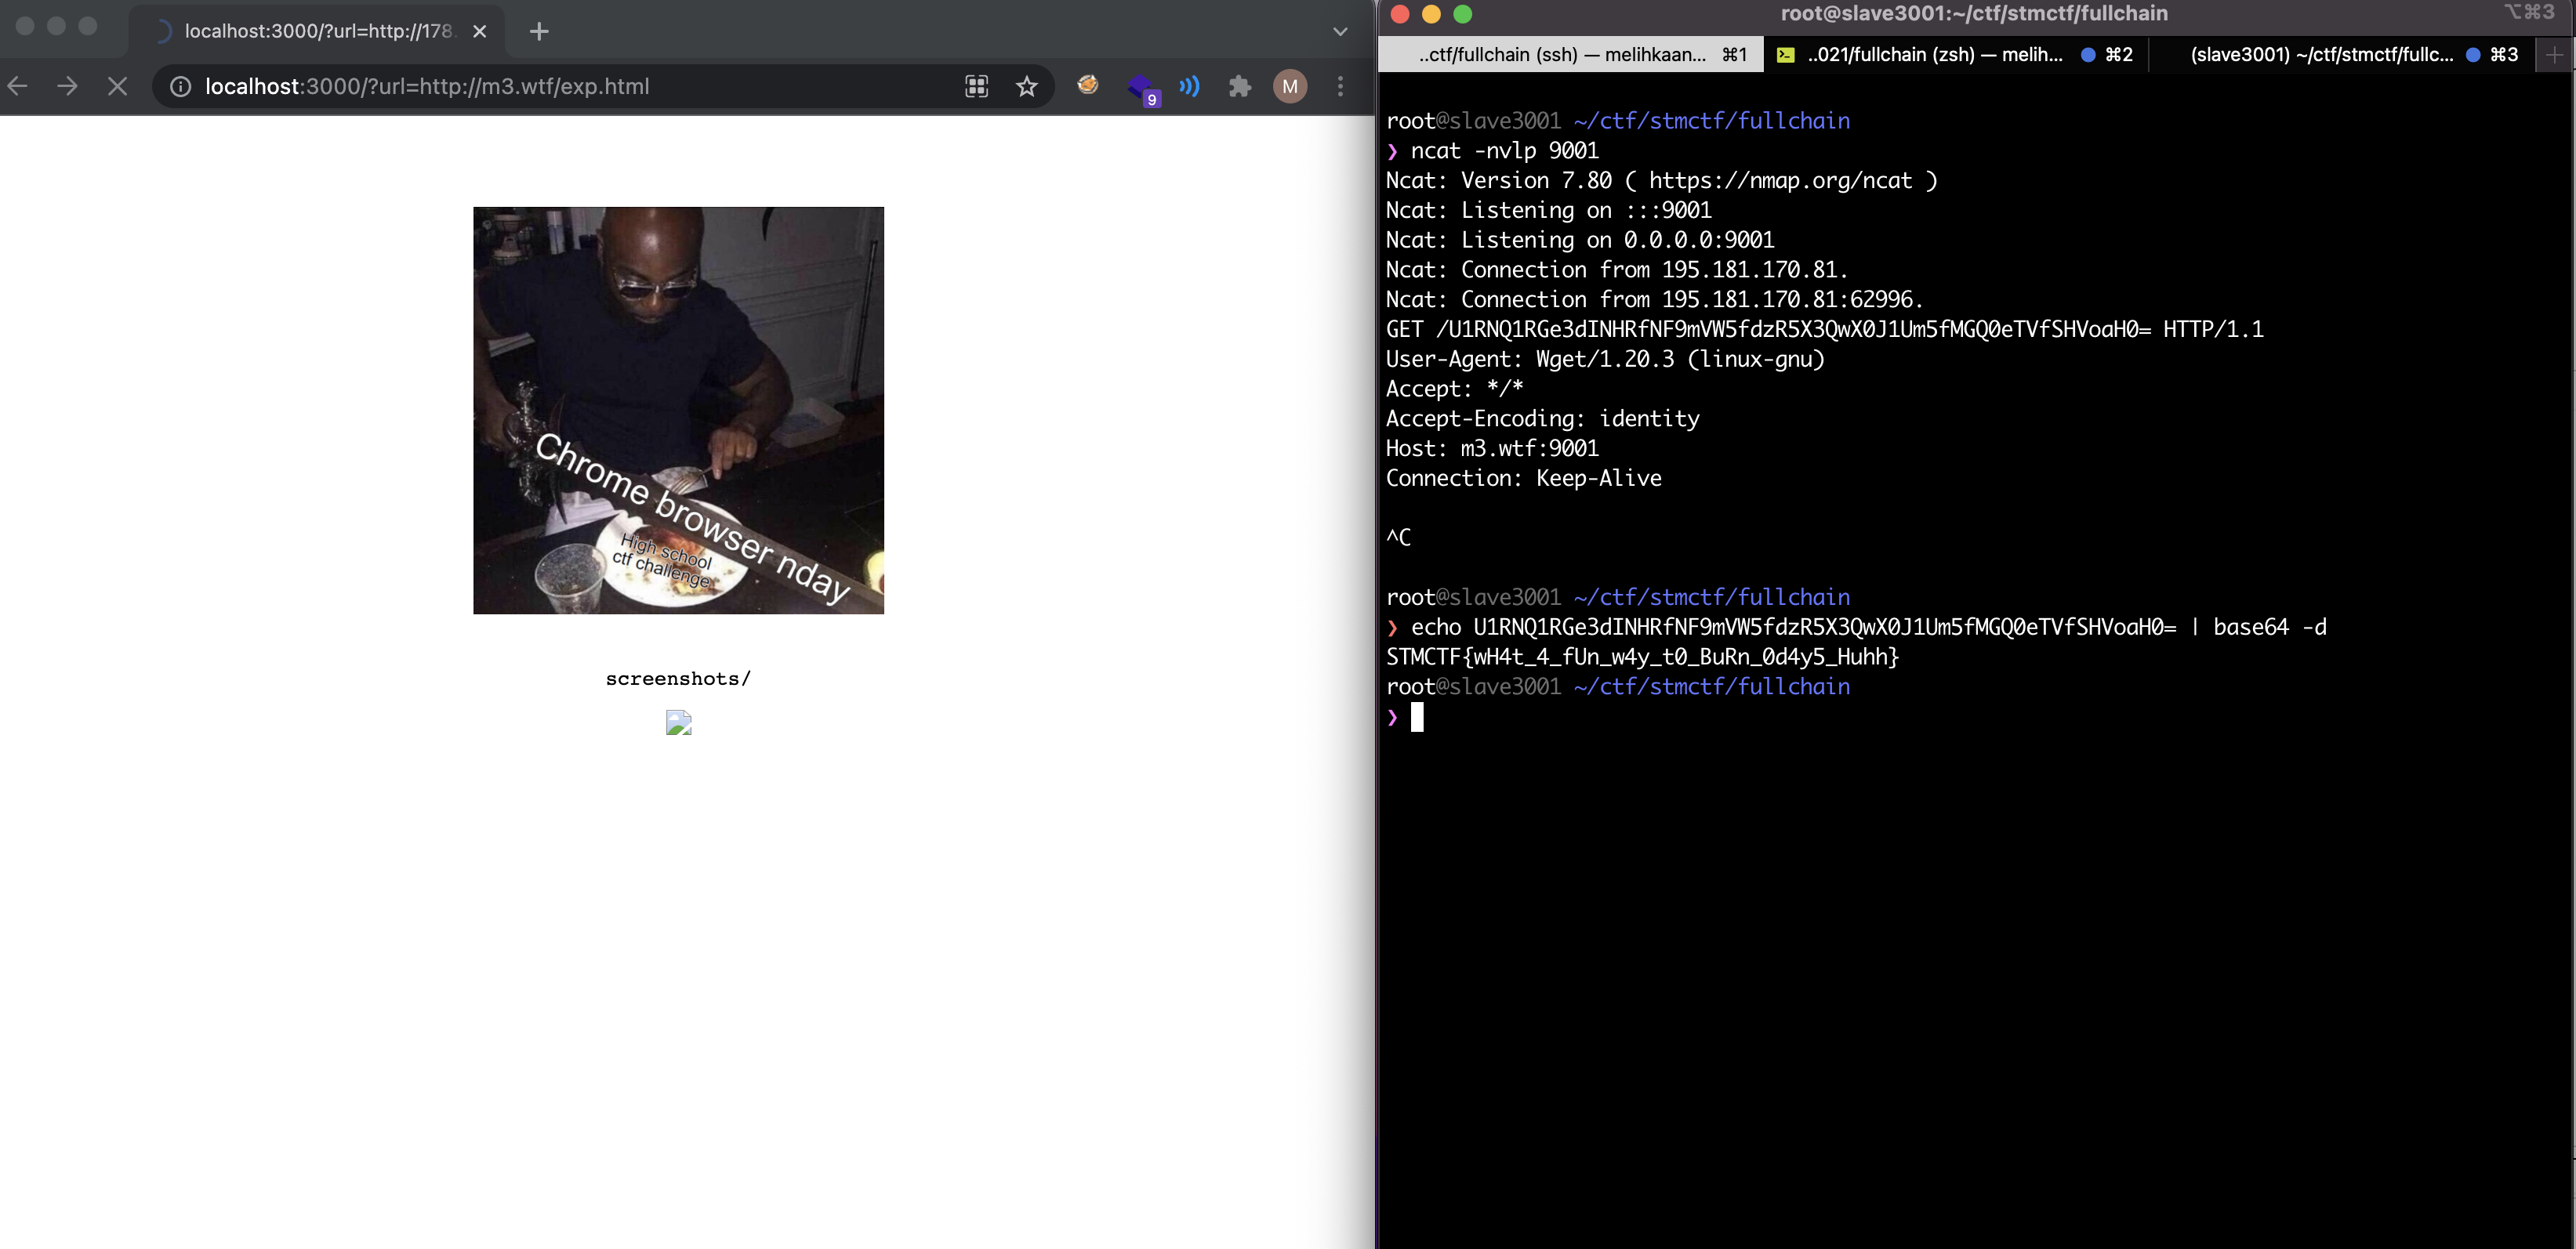Click the browser forward arrow
The image size is (2576, 1249).
68,87
